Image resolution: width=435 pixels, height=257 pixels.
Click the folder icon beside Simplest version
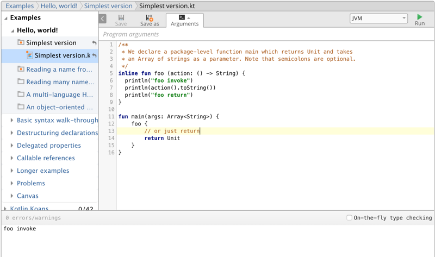pos(21,42)
